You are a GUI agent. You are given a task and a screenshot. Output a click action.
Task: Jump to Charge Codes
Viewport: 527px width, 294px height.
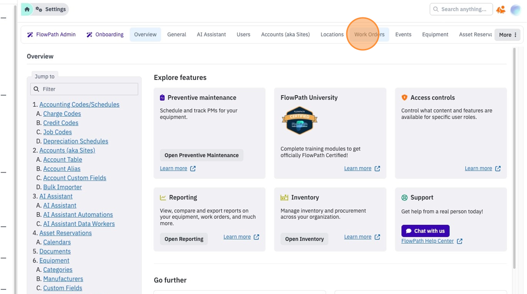pyautogui.click(x=62, y=113)
